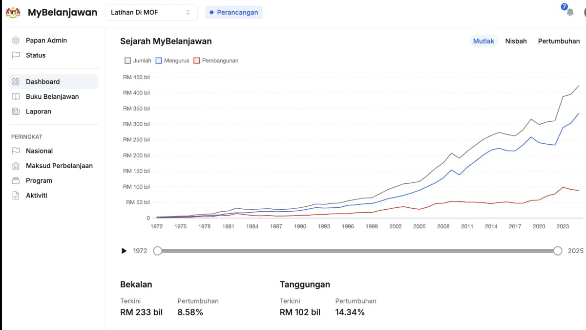Click the Sejarah MyBelanjawan heading
The image size is (586, 330).
(x=166, y=41)
